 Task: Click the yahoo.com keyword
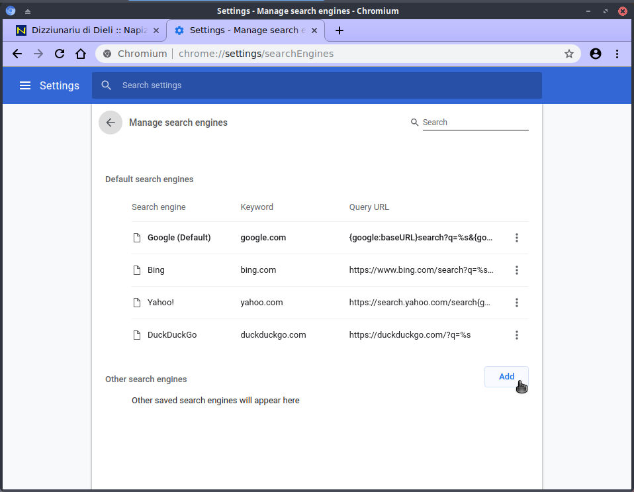(x=261, y=302)
